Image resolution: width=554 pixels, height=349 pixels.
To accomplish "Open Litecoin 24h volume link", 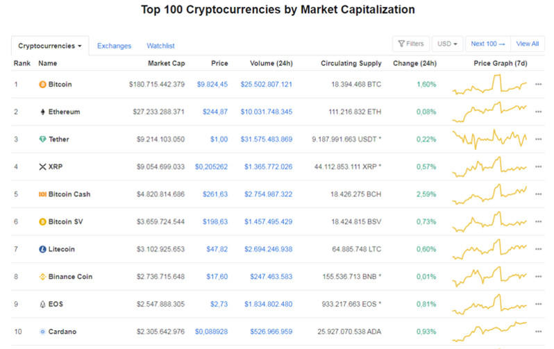I will click(267, 249).
